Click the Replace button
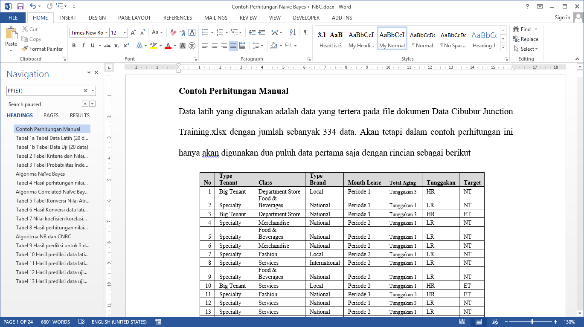 click(x=526, y=39)
